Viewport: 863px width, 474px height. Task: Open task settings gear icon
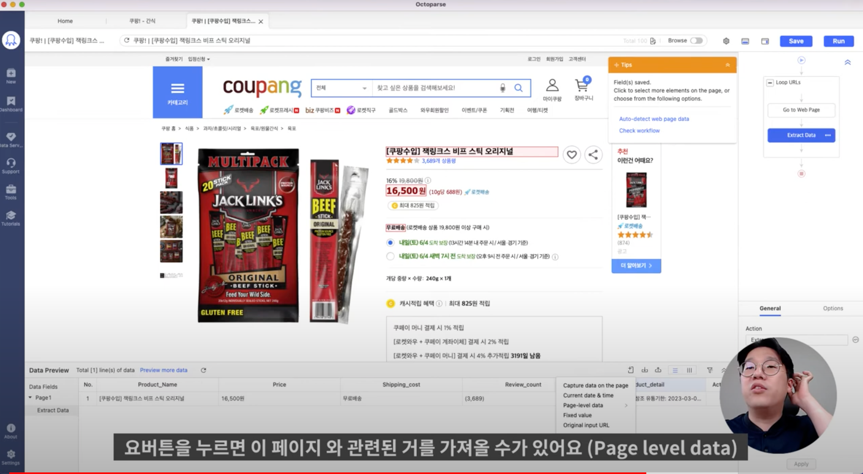(x=726, y=41)
